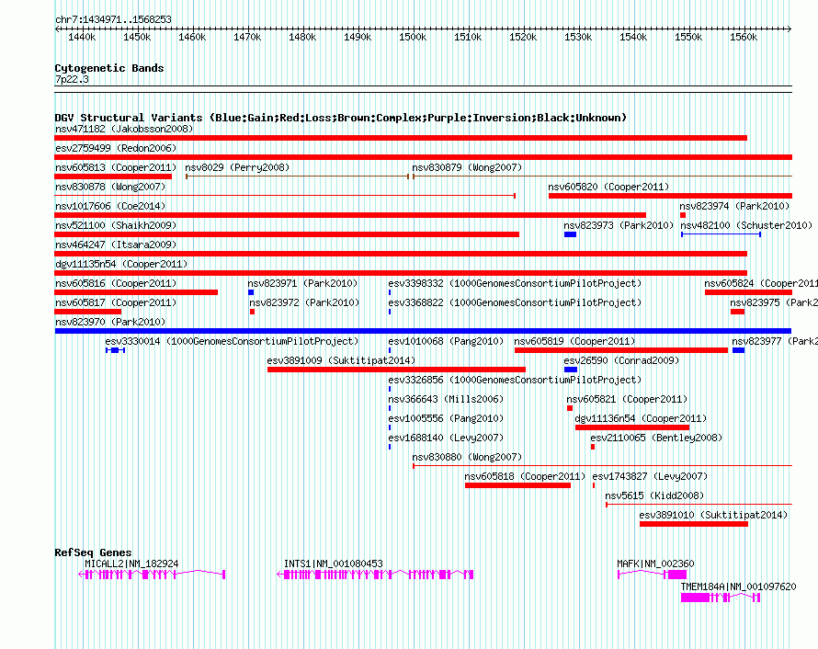Click the MICALL2|NM_182924 gene model
This screenshot has height=649, width=818.
(x=152, y=575)
